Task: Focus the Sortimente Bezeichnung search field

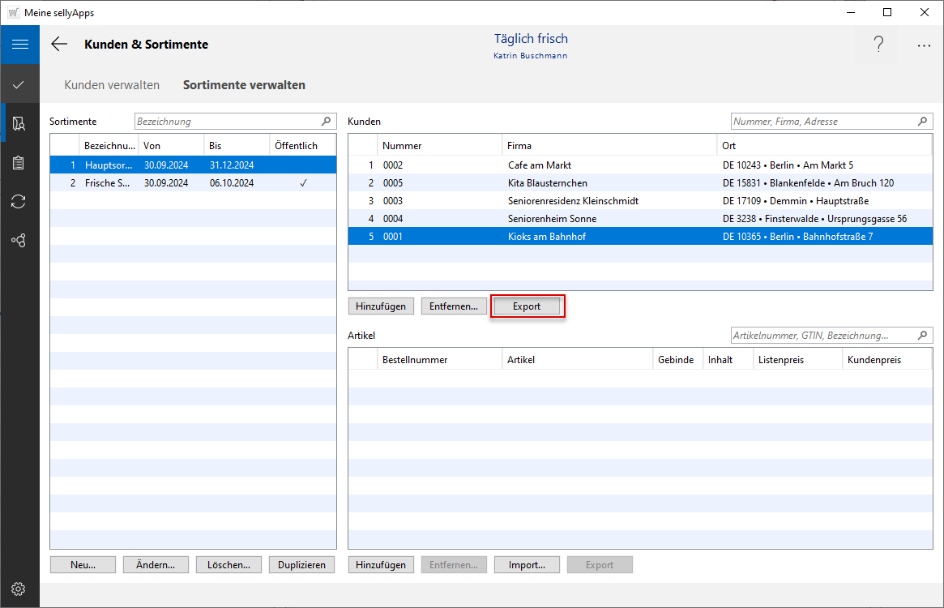Action: 227,122
